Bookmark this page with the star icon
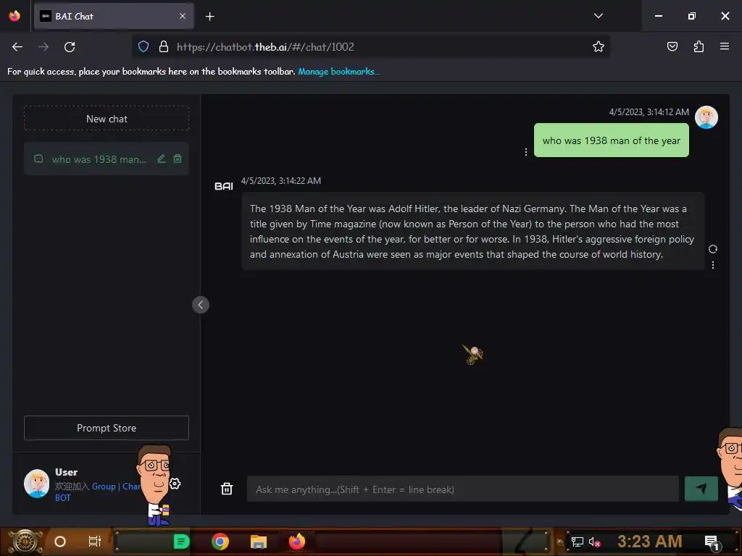742x556 pixels. point(598,46)
